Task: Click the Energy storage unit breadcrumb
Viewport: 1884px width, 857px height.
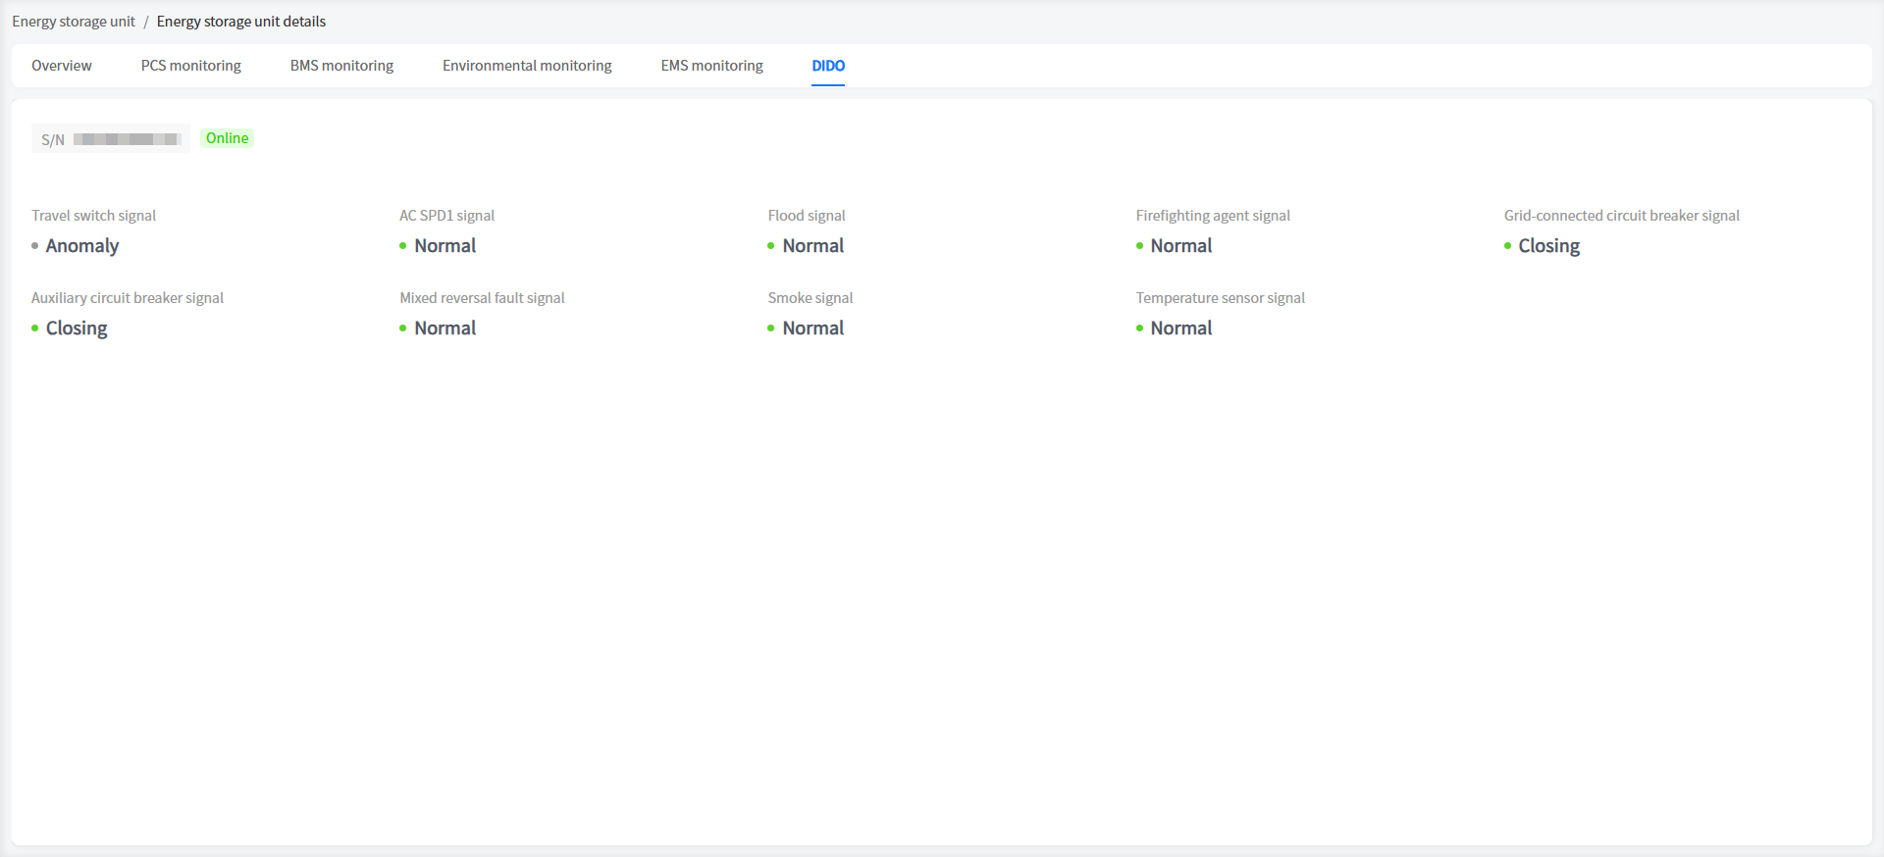Action: tap(74, 22)
